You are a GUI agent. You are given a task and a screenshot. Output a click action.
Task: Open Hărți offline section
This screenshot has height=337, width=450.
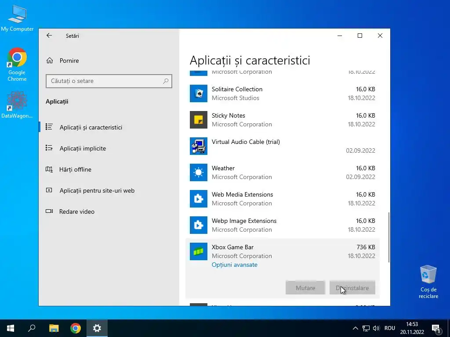(x=75, y=169)
